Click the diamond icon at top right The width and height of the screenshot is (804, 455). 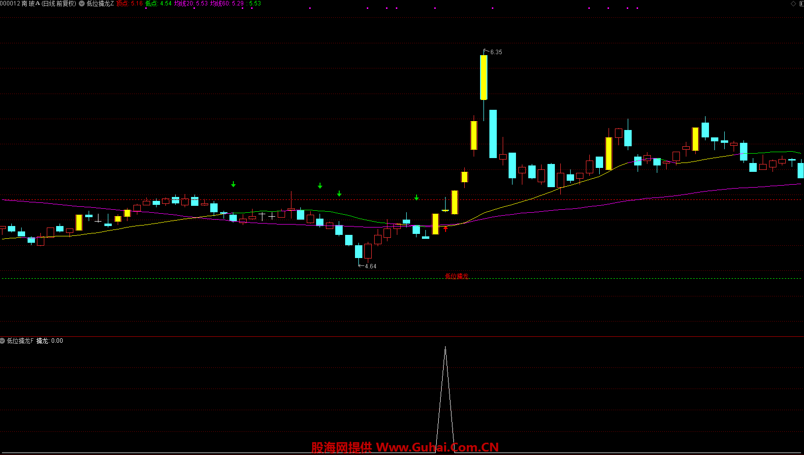coord(793,3)
